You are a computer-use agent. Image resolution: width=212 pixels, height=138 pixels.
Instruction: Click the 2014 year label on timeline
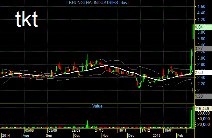click(x=6, y=135)
